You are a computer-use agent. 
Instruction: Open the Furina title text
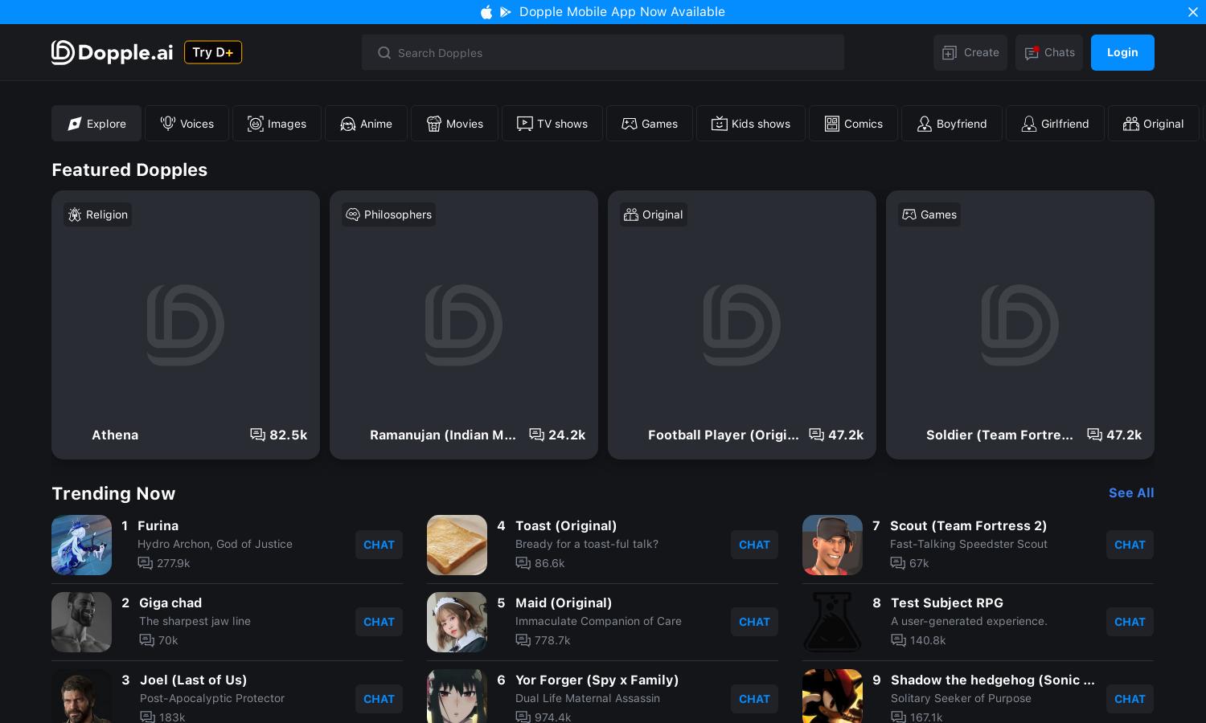pos(158,525)
